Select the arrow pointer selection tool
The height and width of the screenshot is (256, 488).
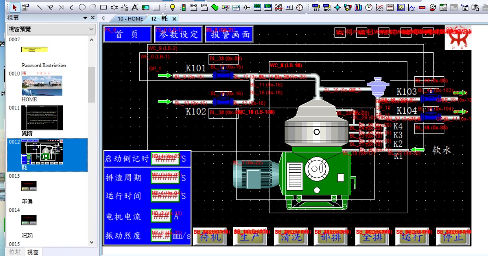(15, 7)
